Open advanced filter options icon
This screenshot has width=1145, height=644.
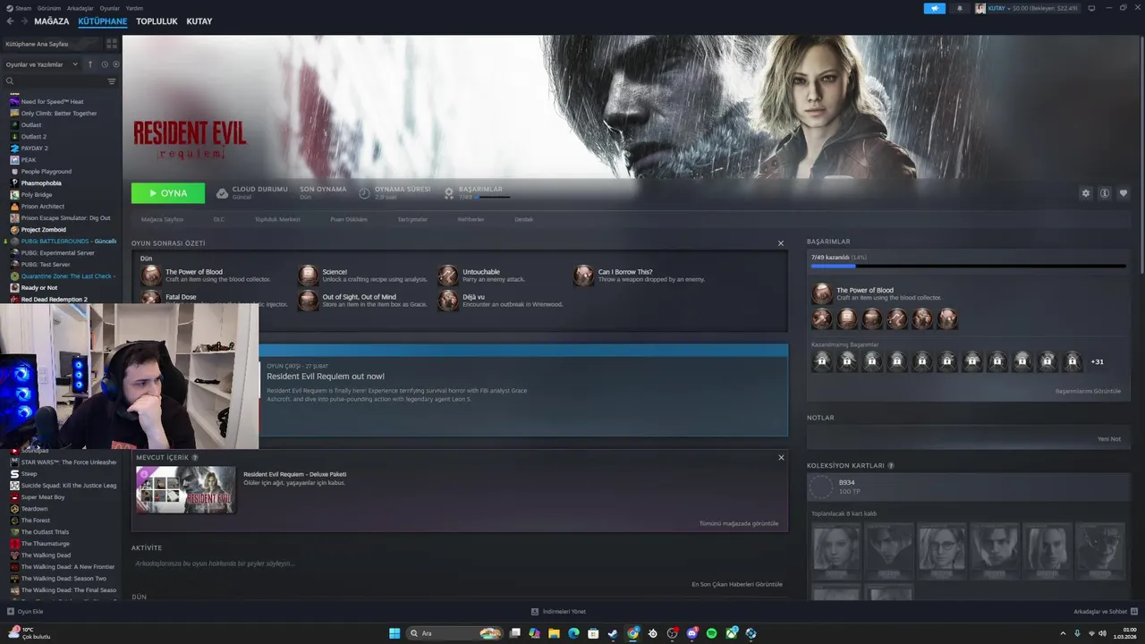click(112, 81)
